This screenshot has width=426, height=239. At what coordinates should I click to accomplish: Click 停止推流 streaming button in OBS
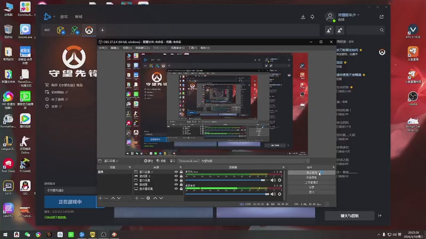(x=312, y=173)
